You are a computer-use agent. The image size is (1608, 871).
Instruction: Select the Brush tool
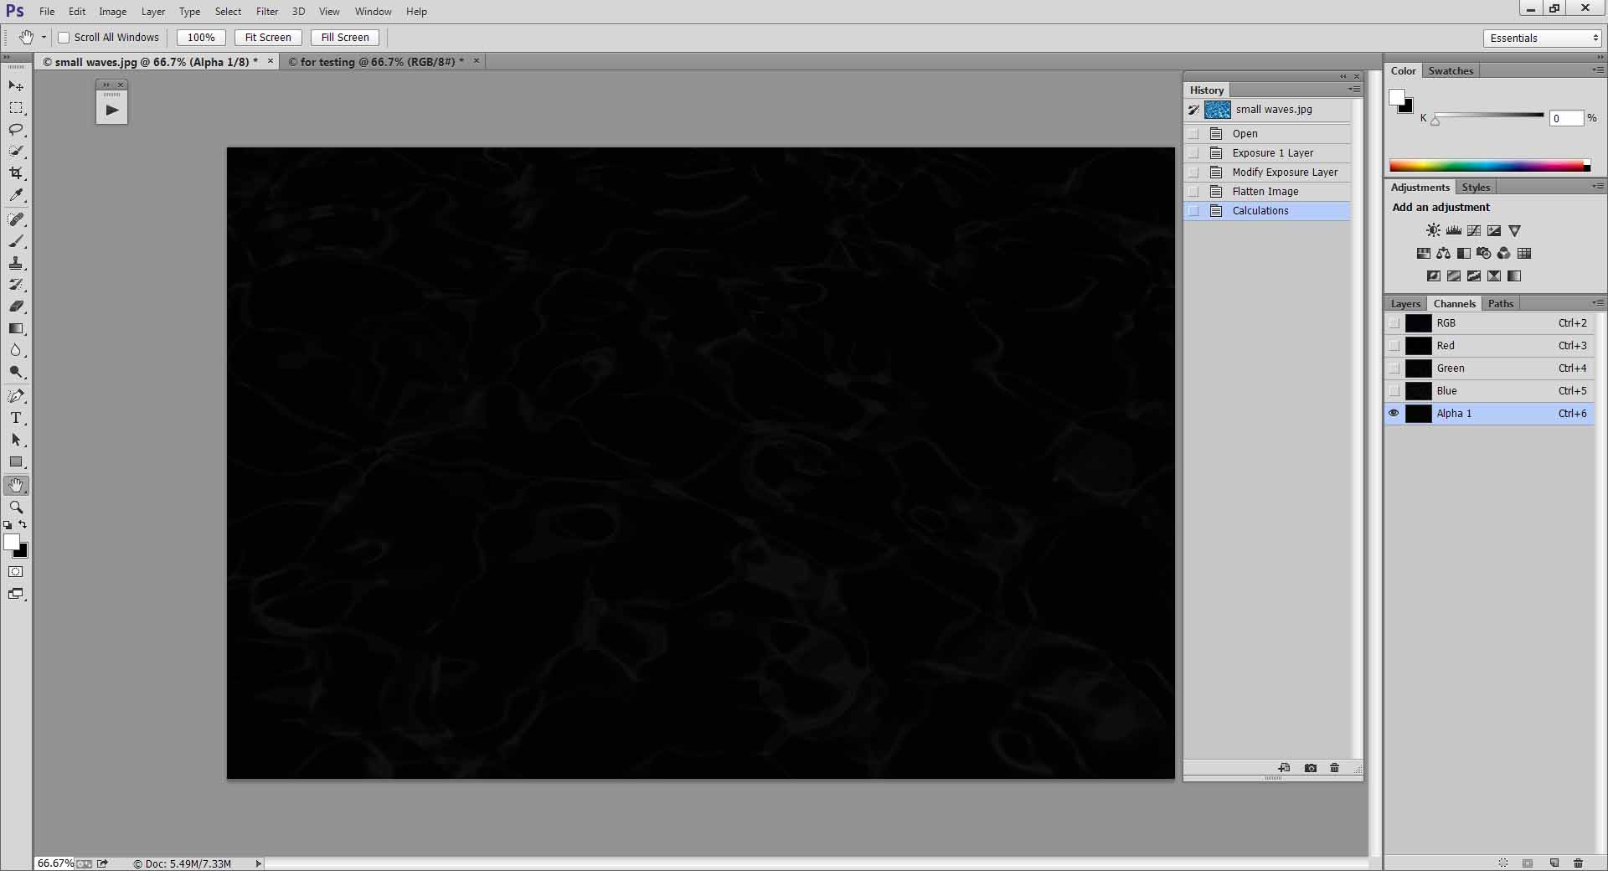(x=16, y=241)
